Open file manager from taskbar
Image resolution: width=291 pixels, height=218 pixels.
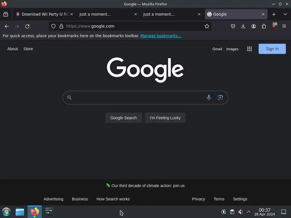20,212
